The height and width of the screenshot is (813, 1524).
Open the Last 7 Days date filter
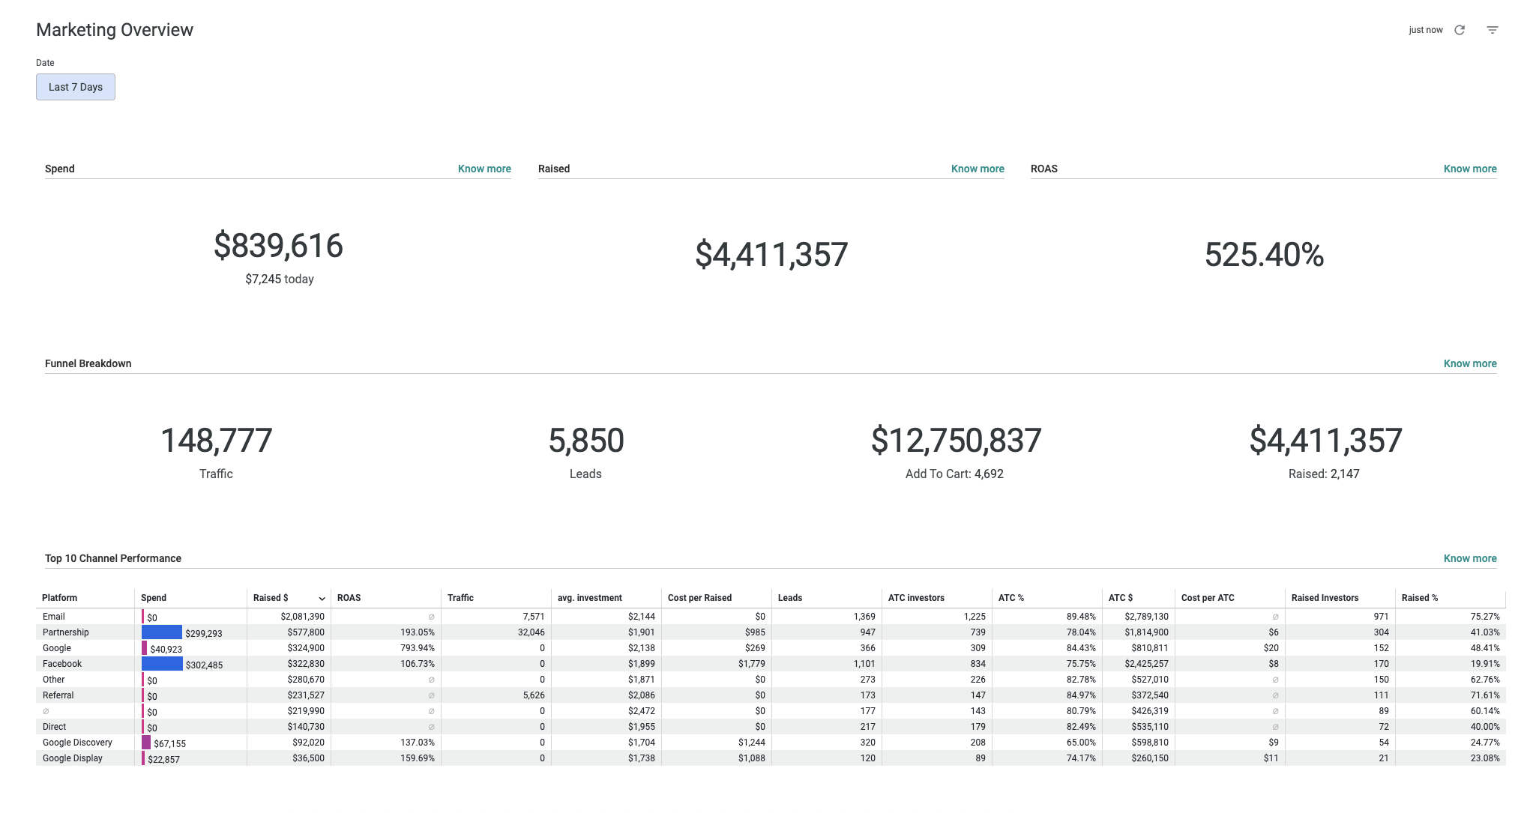pos(76,87)
